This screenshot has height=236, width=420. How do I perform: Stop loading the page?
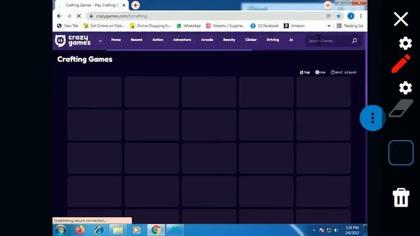click(79, 16)
